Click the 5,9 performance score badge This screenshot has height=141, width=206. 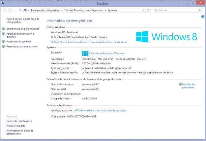pyautogui.click(x=85, y=53)
